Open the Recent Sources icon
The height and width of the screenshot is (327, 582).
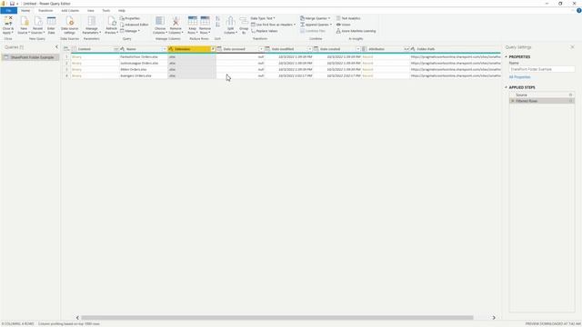(38, 21)
